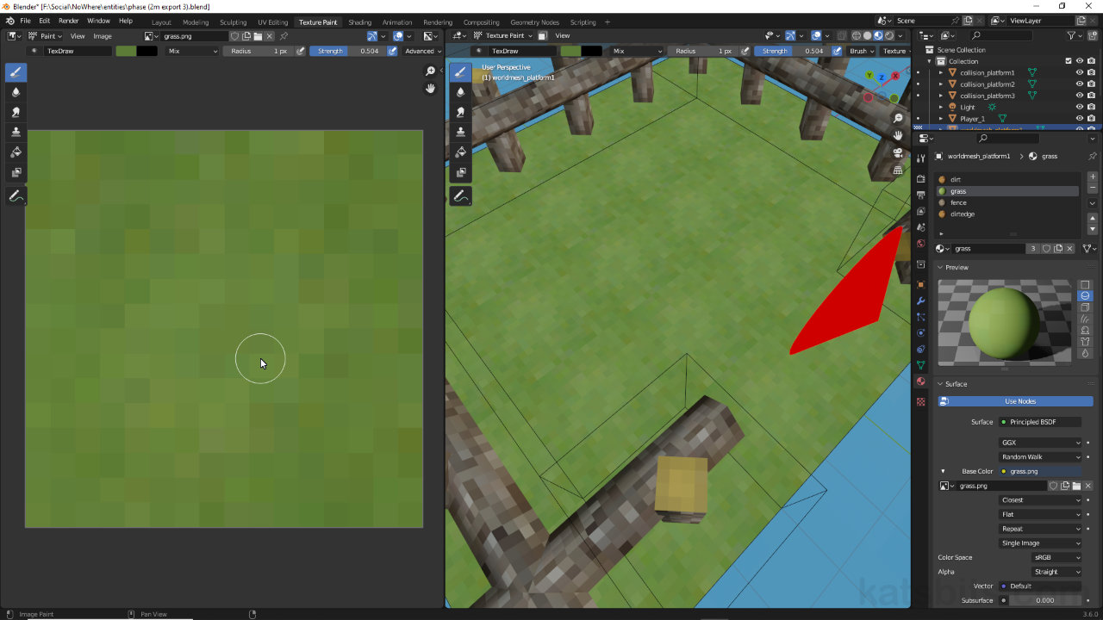Collapse the Preview panel

pos(940,267)
